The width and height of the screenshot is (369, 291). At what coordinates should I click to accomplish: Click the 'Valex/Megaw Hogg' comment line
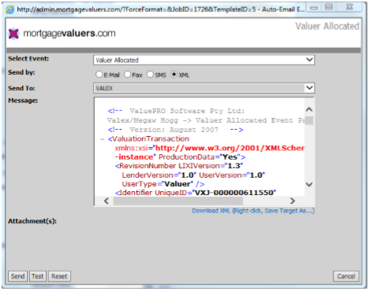pos(206,120)
